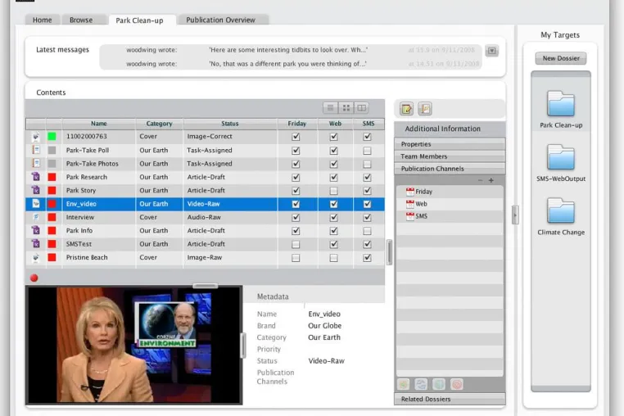Remove publication channel with minus button
The height and width of the screenshot is (416, 624).
tap(481, 180)
